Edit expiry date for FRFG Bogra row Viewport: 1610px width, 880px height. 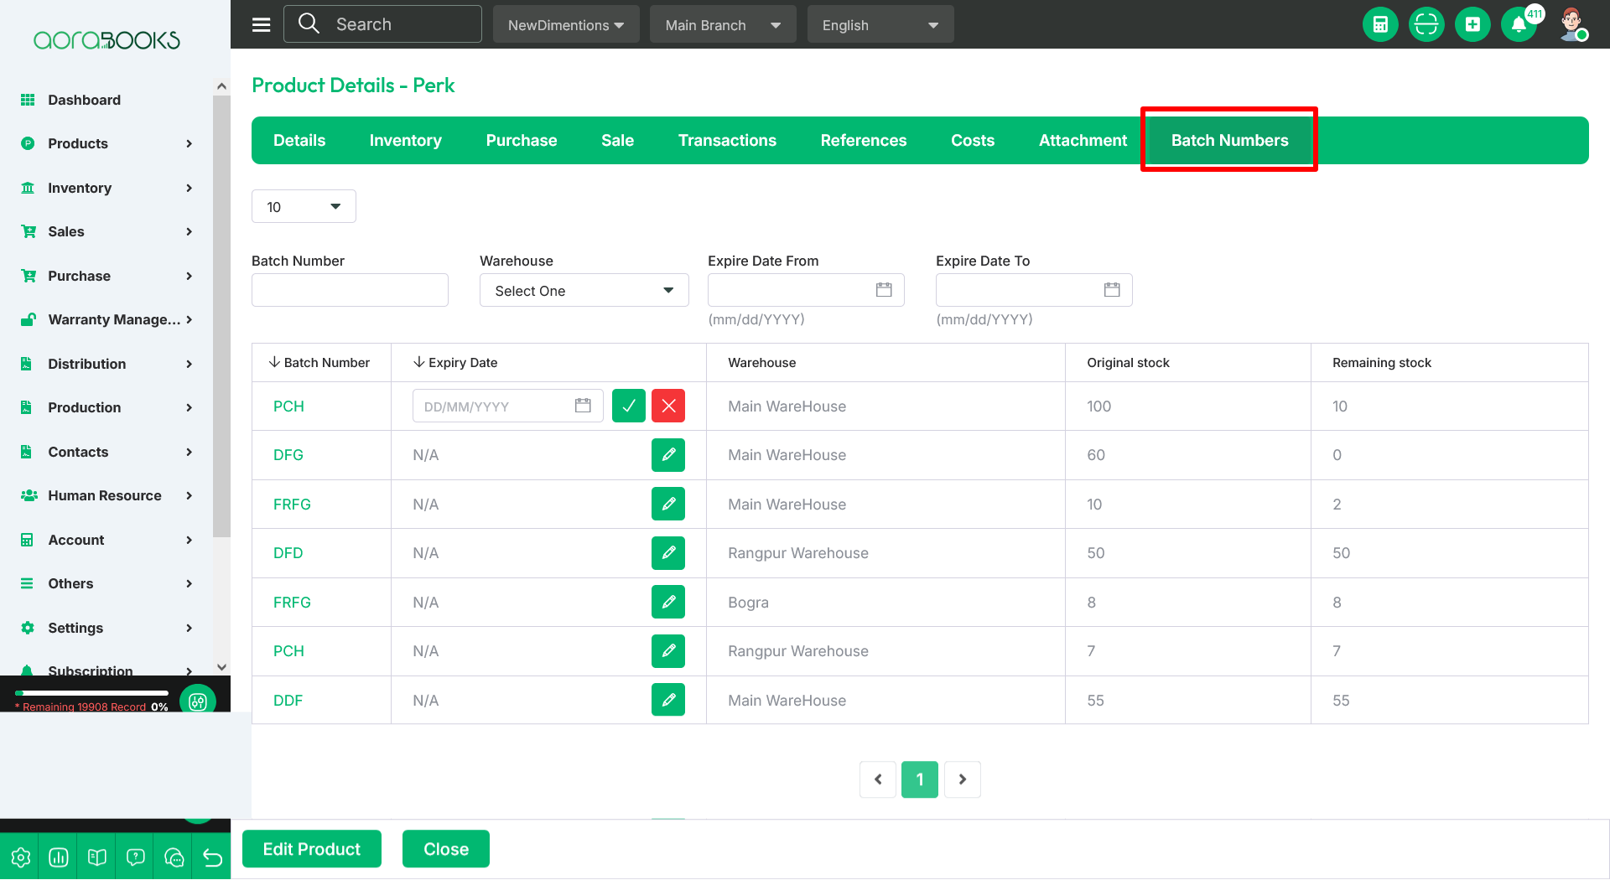click(668, 603)
